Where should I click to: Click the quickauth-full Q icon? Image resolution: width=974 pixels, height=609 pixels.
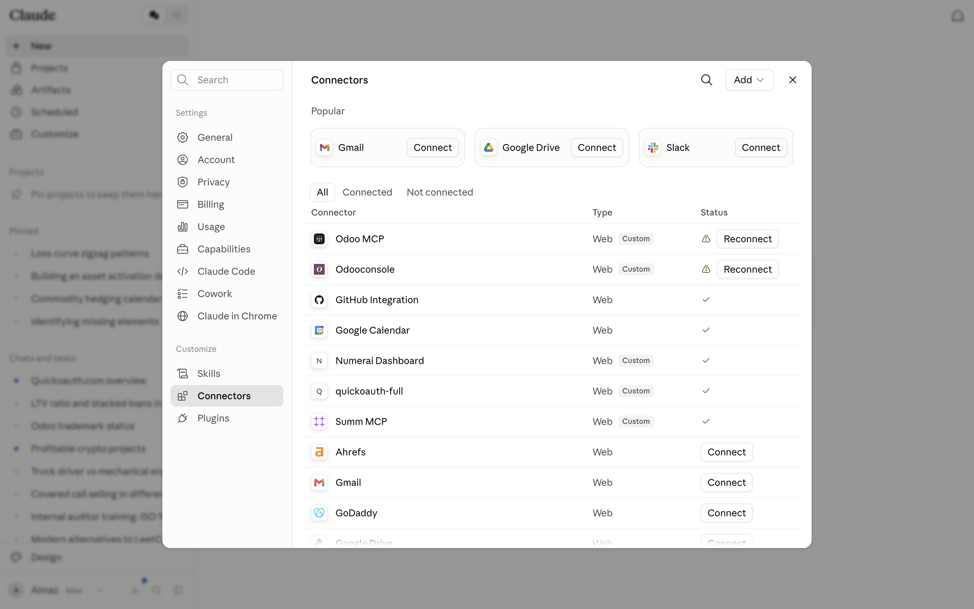click(319, 391)
